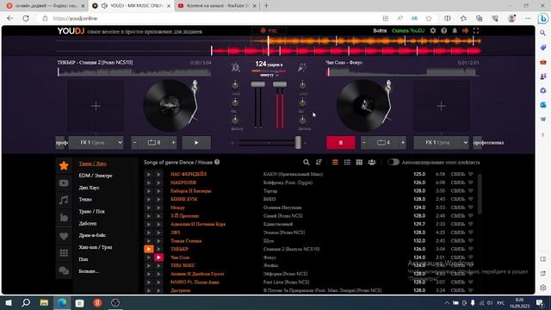Load ТИНЬЕР track to left deck

(149, 249)
